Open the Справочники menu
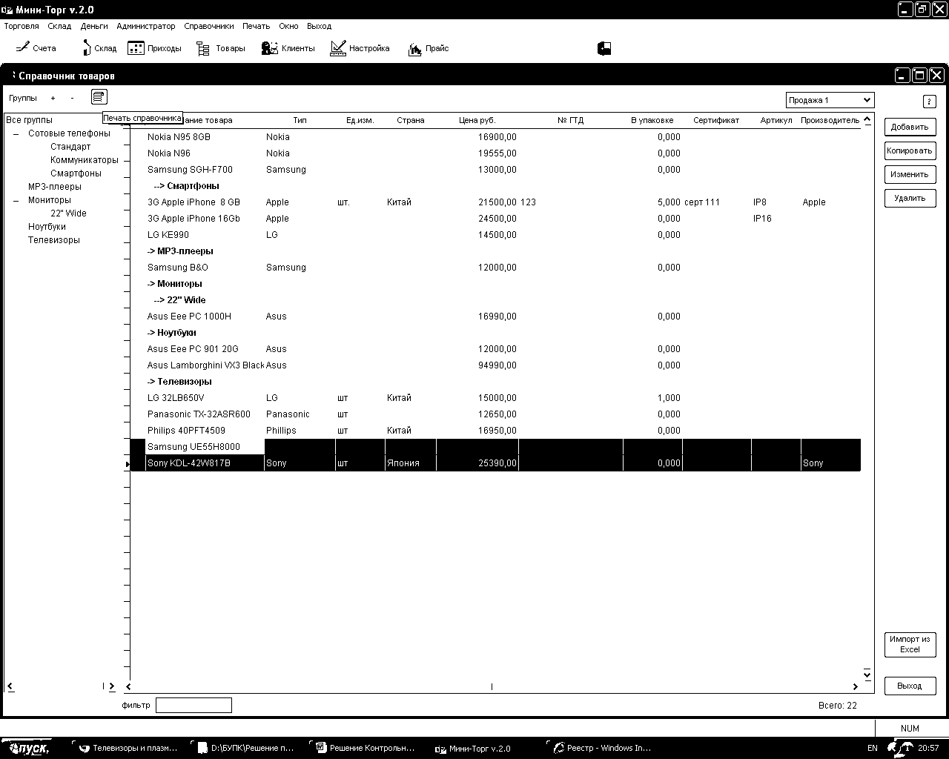Image resolution: width=949 pixels, height=759 pixels. point(209,26)
